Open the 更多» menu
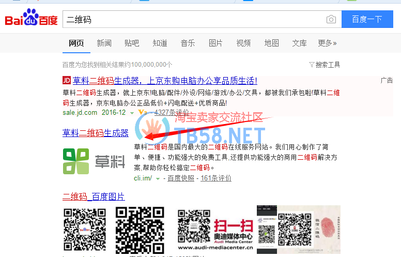Image resolution: width=401 pixels, height=257 pixels. coord(327,43)
